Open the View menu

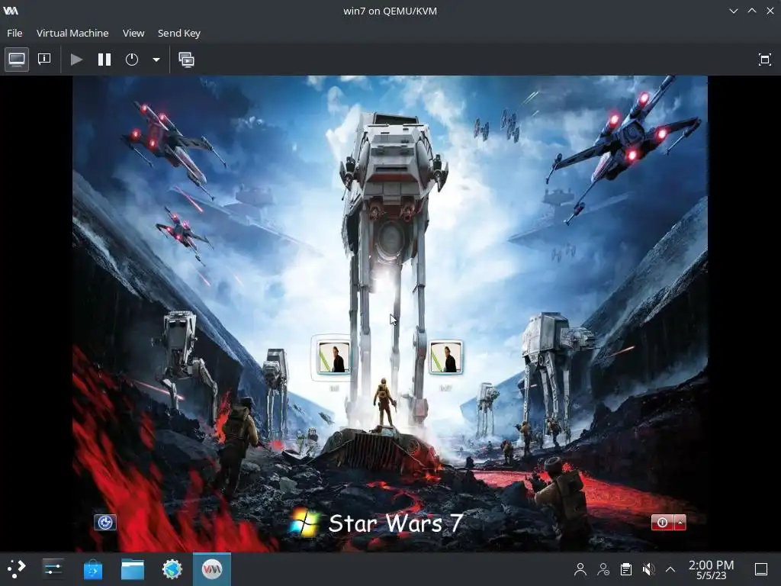click(x=133, y=33)
